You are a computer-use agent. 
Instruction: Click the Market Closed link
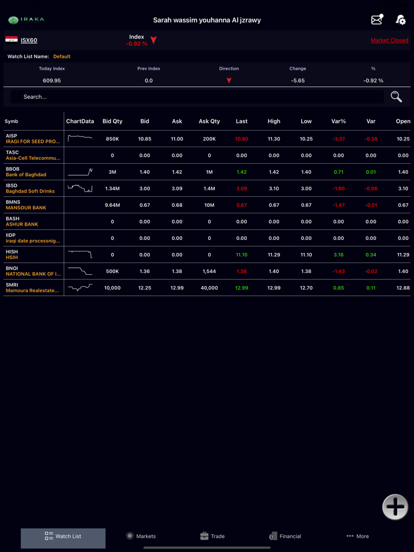[389, 40]
